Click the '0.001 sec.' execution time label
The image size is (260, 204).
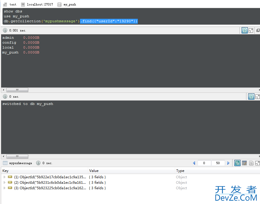[18, 30]
